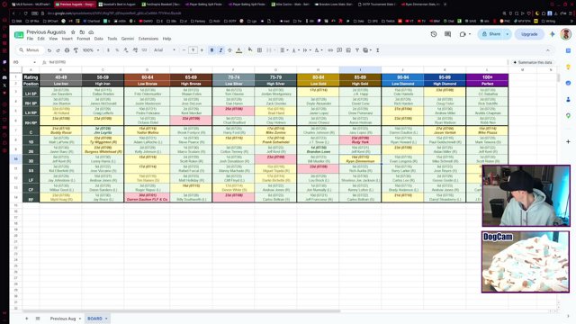Toggle italic formatting

tap(220, 50)
